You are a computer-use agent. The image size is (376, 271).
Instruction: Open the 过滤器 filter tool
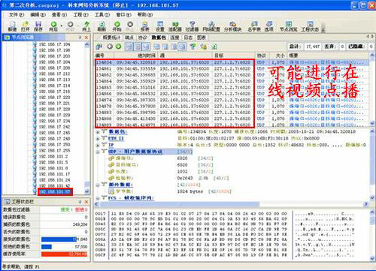[193, 26]
